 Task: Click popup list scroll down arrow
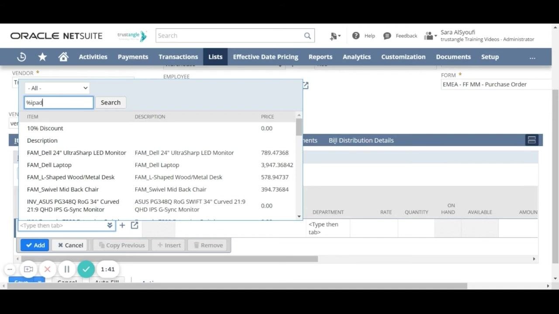click(x=299, y=216)
